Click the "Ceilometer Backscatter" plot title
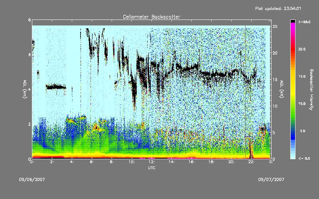The height and width of the screenshot is (199, 319). pyautogui.click(x=152, y=17)
